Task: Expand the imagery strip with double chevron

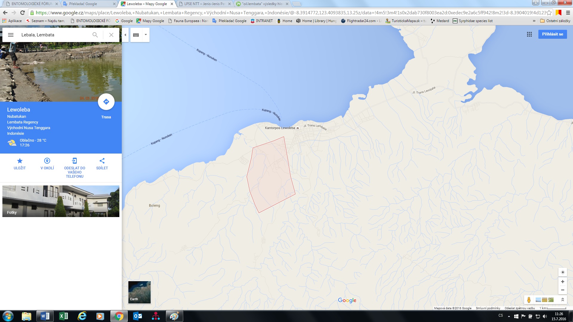Action: tap(563, 300)
